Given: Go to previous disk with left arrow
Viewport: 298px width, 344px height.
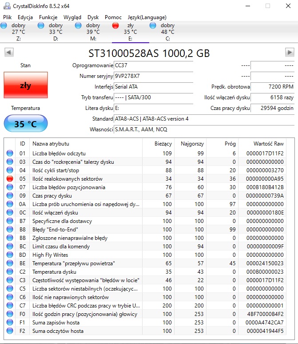Looking at the screenshot, I should point(9,52).
